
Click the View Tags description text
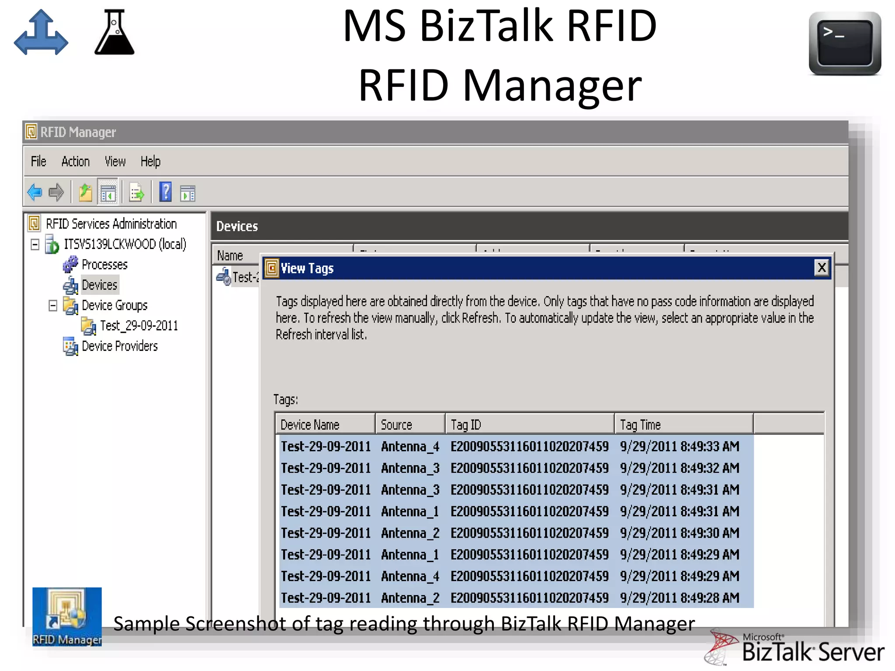point(545,318)
